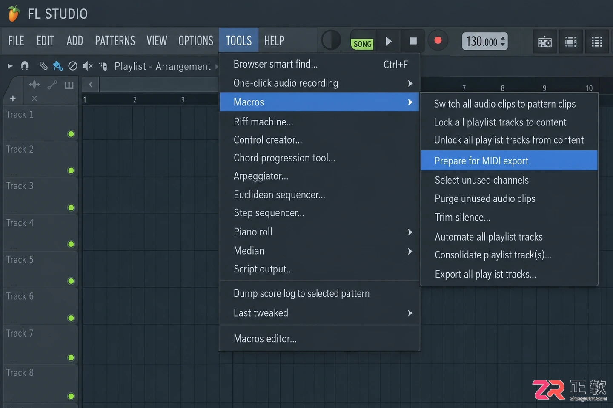Viewport: 613px width, 408px height.
Task: Mute Track 3 with its green light
Action: click(71, 207)
